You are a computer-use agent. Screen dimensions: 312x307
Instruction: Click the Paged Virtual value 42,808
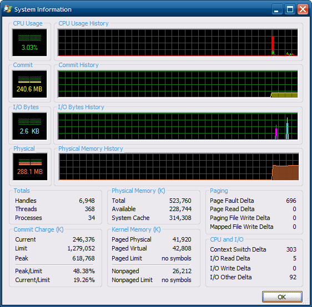click(182, 248)
